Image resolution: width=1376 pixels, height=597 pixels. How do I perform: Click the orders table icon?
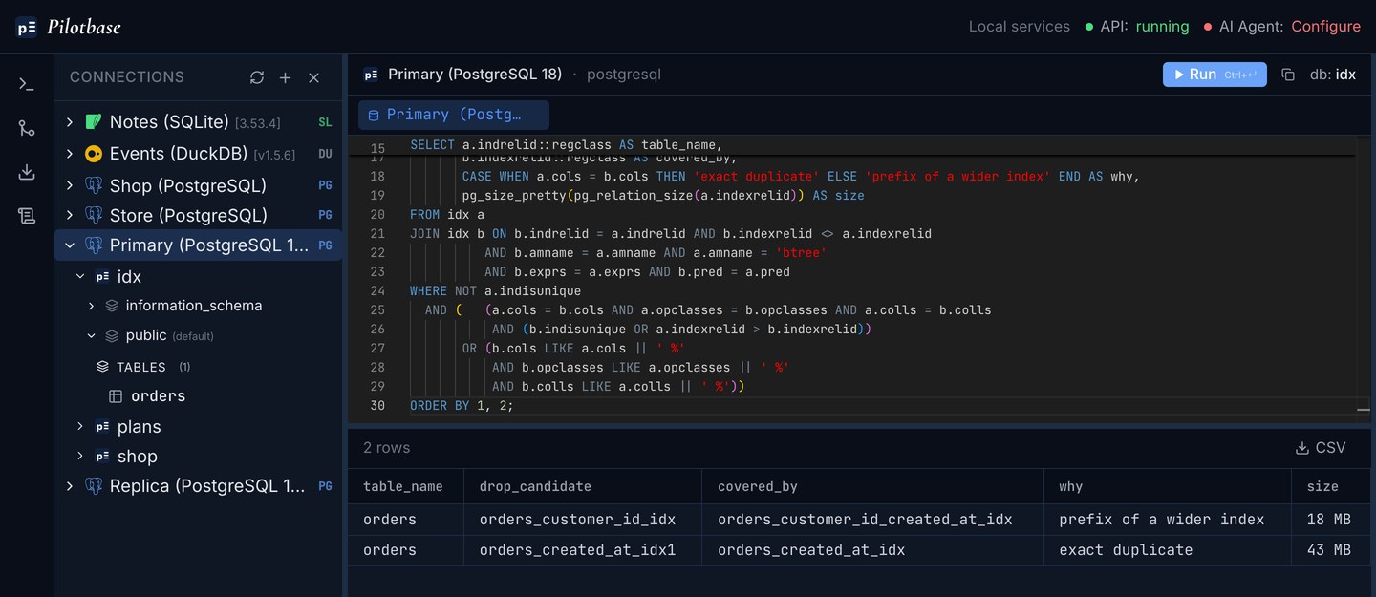tap(116, 396)
